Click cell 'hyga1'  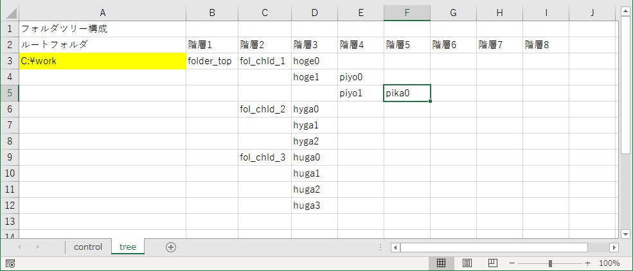click(x=314, y=125)
